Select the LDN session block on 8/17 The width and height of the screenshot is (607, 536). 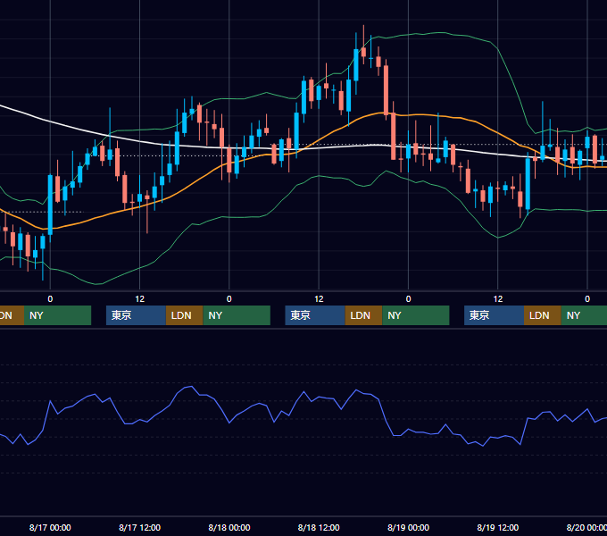click(184, 315)
